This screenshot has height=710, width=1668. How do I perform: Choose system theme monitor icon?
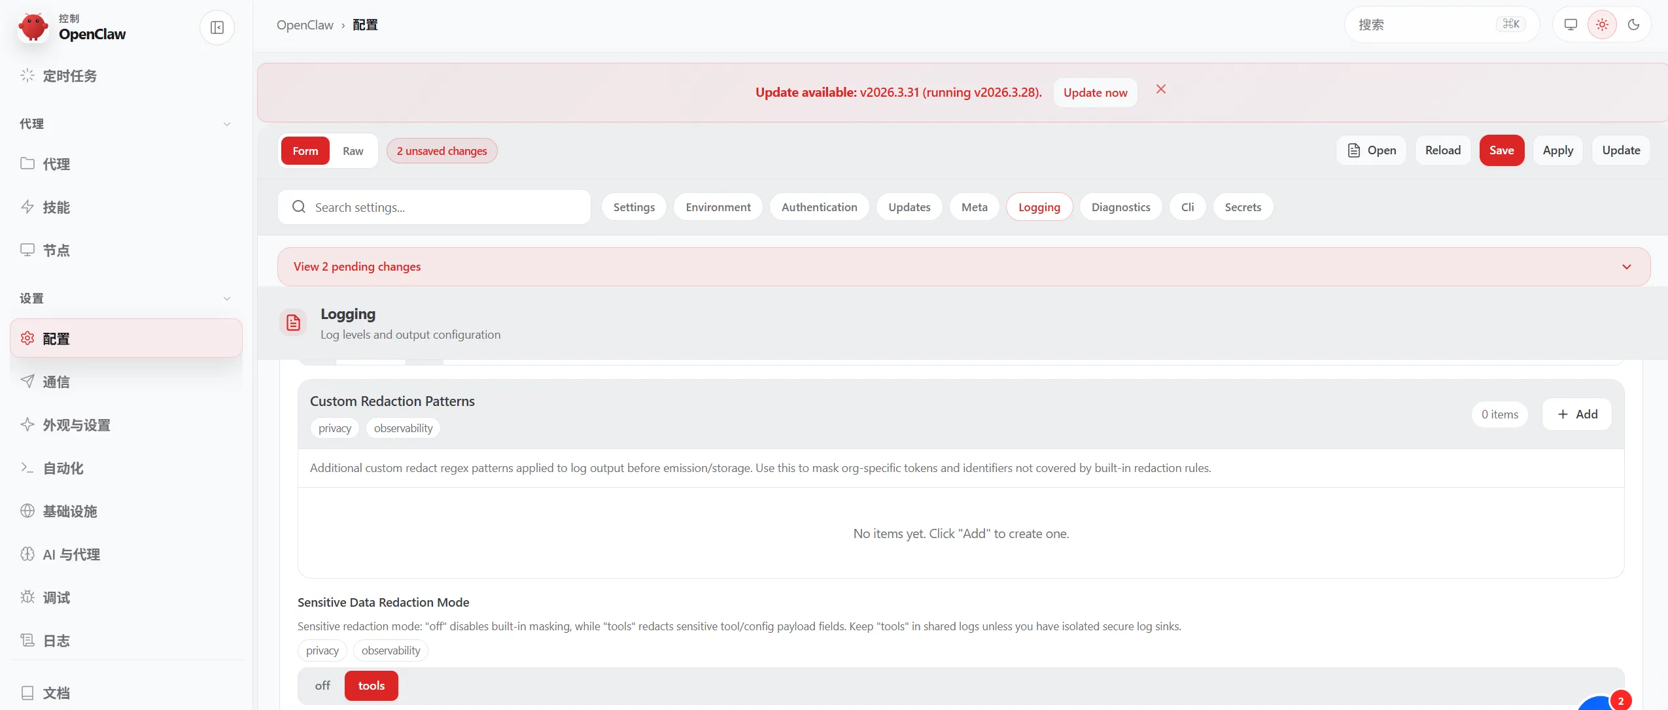[x=1571, y=25]
